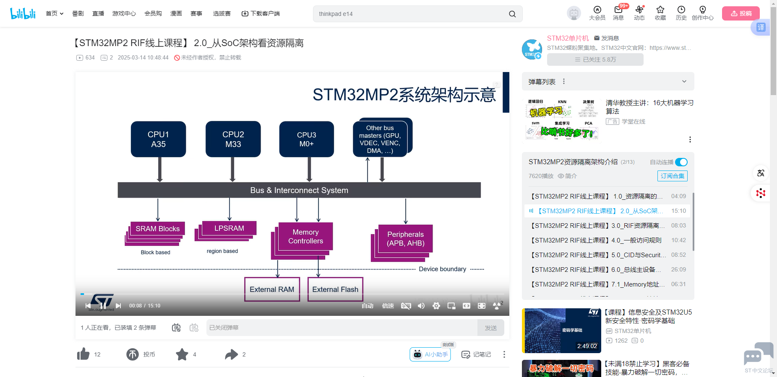Image resolution: width=777 pixels, height=377 pixels.
Task: Show collection 简介 with eye icon
Action: (567, 176)
